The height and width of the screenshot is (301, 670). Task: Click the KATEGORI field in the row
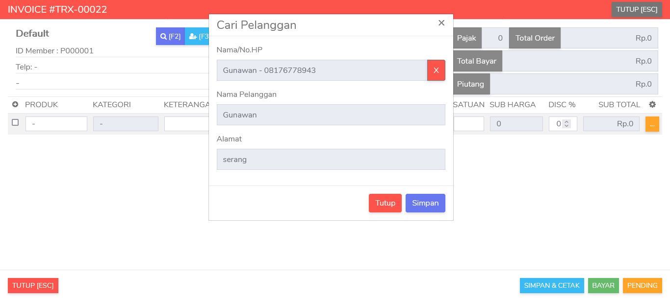(126, 124)
